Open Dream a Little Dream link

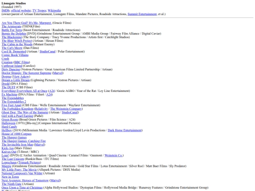point(16,80)
